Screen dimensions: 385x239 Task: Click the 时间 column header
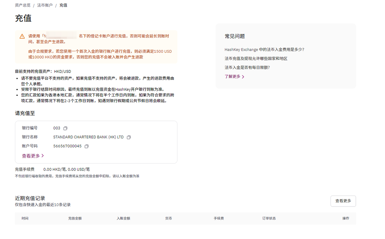tap(25, 218)
